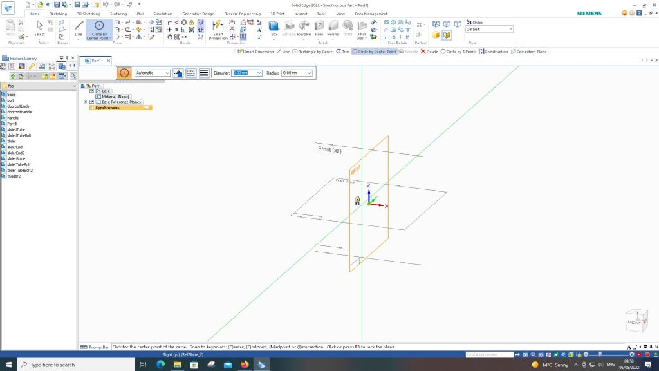Click the lock relationship icon in the Relate group
This screenshot has width=659, height=371.
click(192, 23)
